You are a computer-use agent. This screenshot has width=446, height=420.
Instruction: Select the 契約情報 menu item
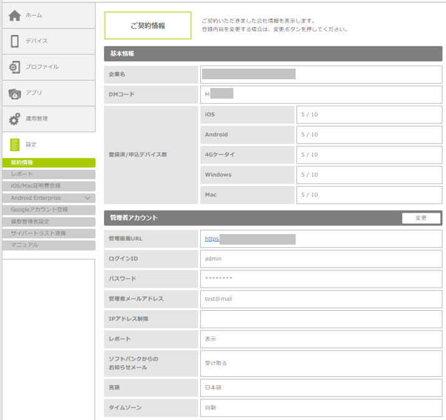(x=49, y=163)
